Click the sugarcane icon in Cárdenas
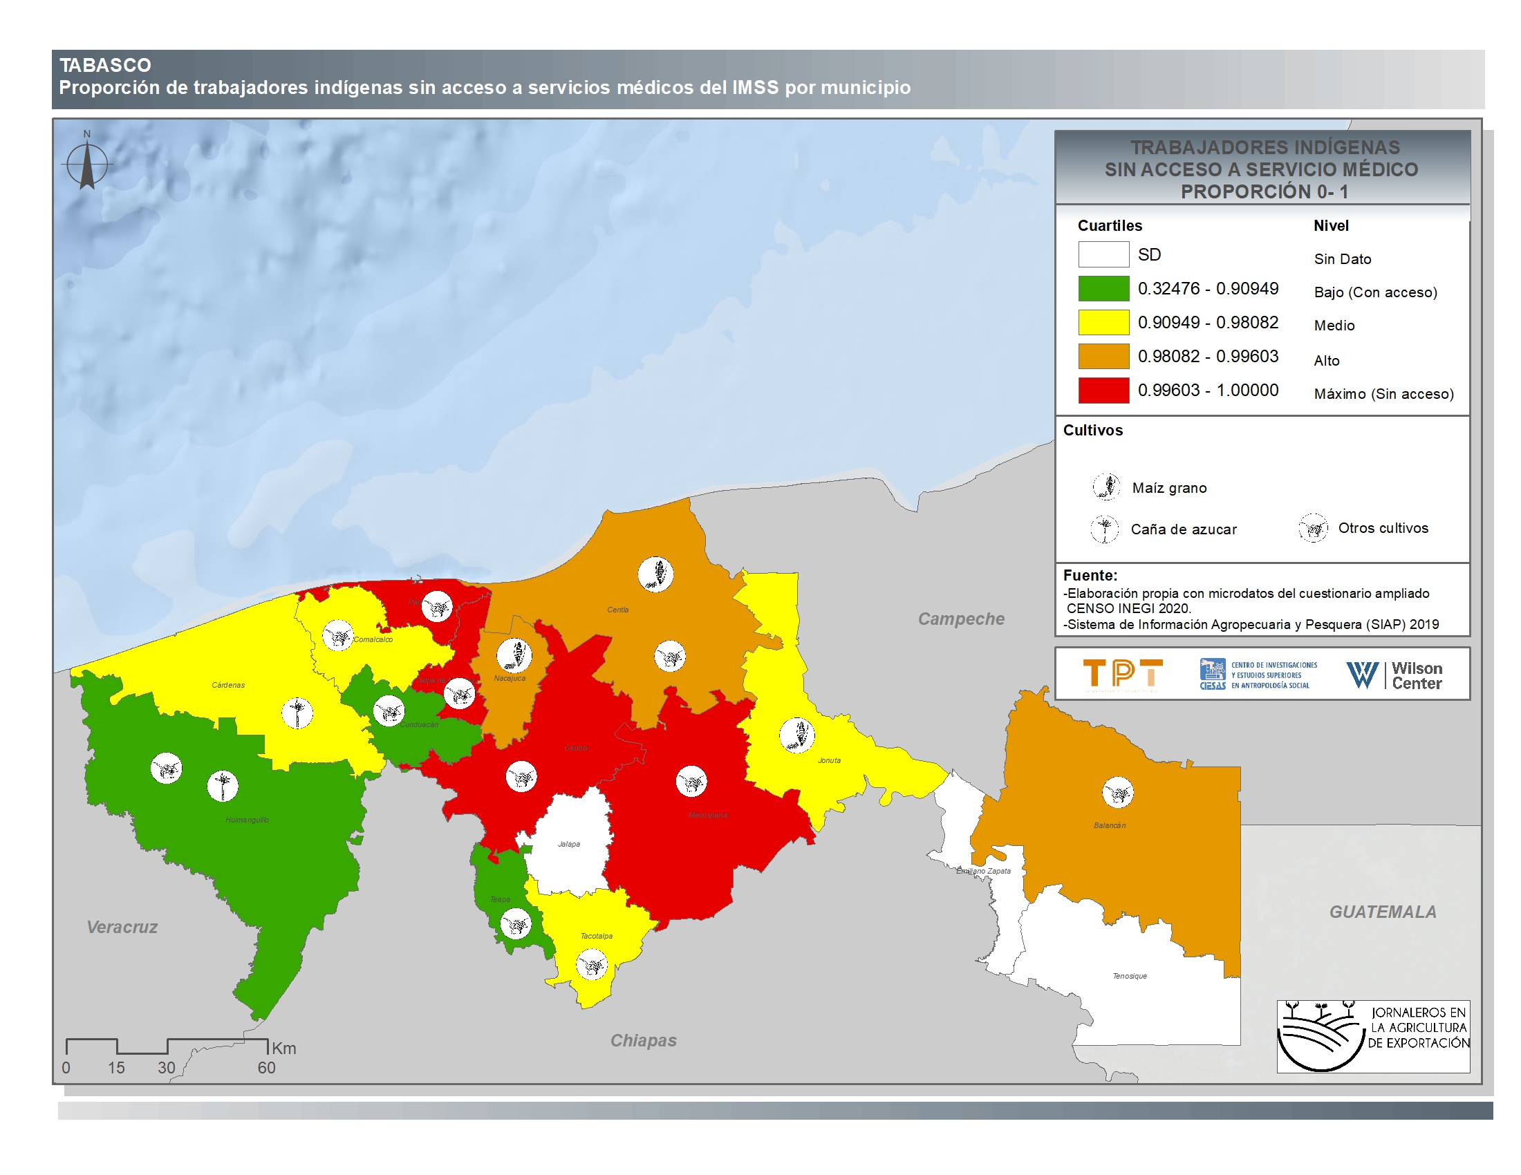Image resolution: width=1521 pixels, height=1175 pixels. (297, 713)
